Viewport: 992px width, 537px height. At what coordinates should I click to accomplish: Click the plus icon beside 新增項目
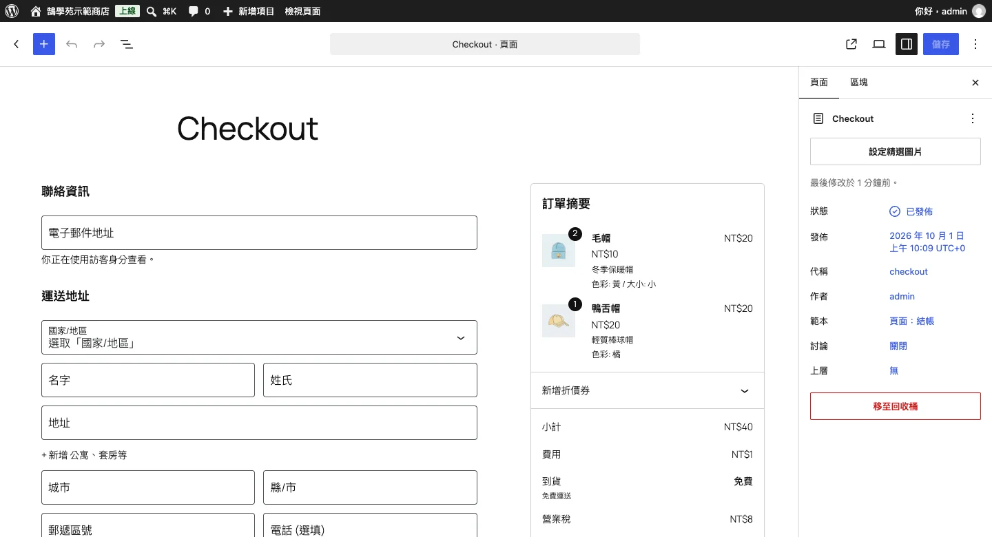click(228, 11)
